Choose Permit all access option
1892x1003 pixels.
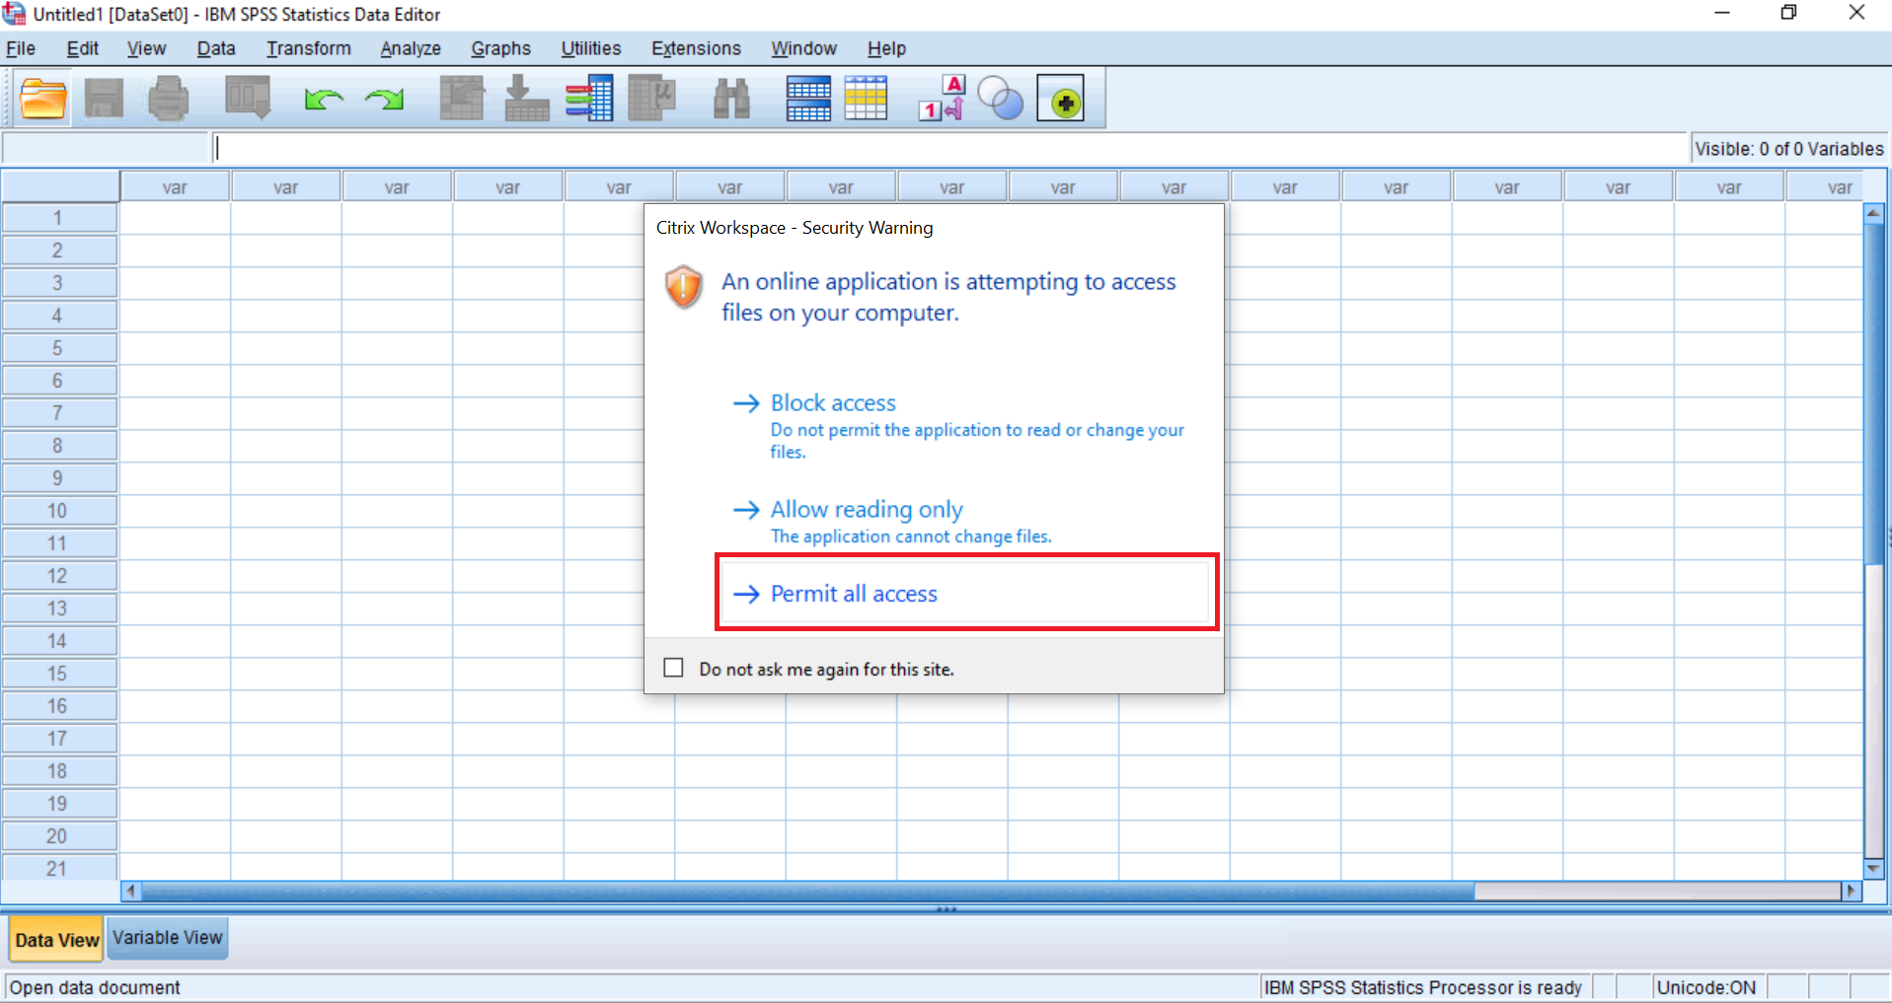pos(967,593)
